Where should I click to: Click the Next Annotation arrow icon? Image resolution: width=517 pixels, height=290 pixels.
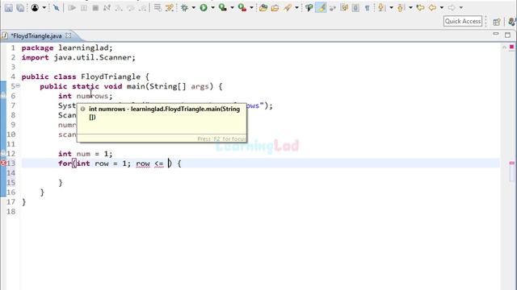click(x=382, y=7)
